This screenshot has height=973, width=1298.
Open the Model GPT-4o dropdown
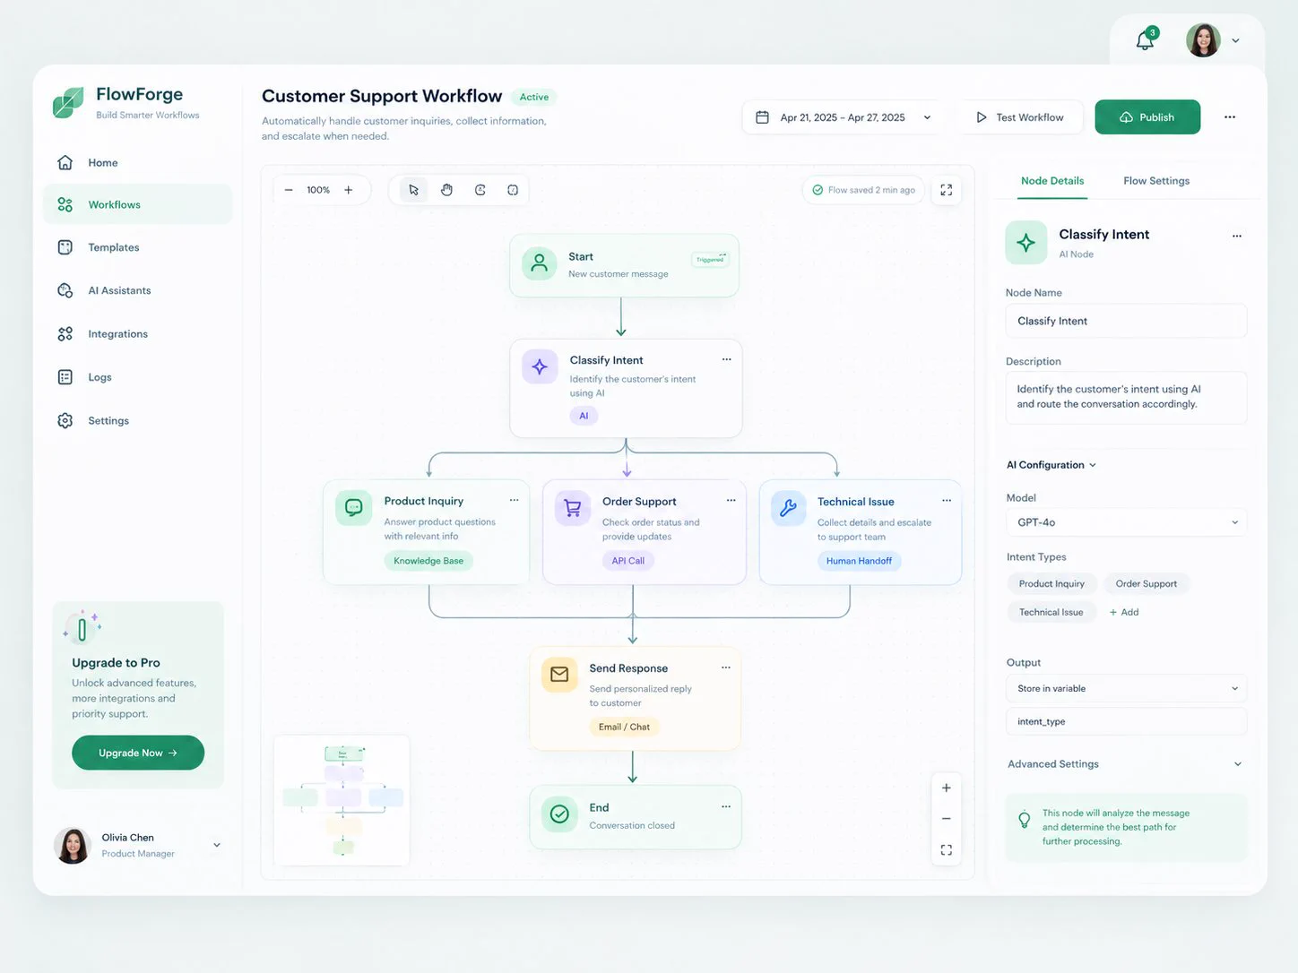(1126, 522)
